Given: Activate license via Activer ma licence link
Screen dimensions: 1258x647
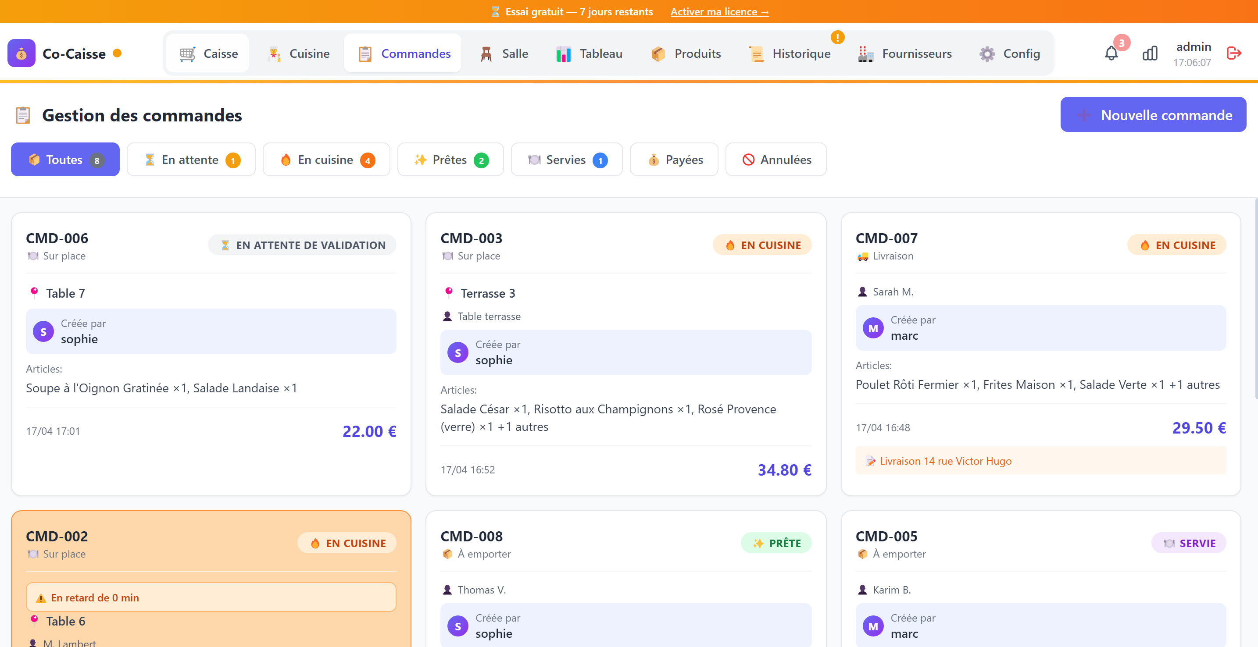Looking at the screenshot, I should coord(719,11).
